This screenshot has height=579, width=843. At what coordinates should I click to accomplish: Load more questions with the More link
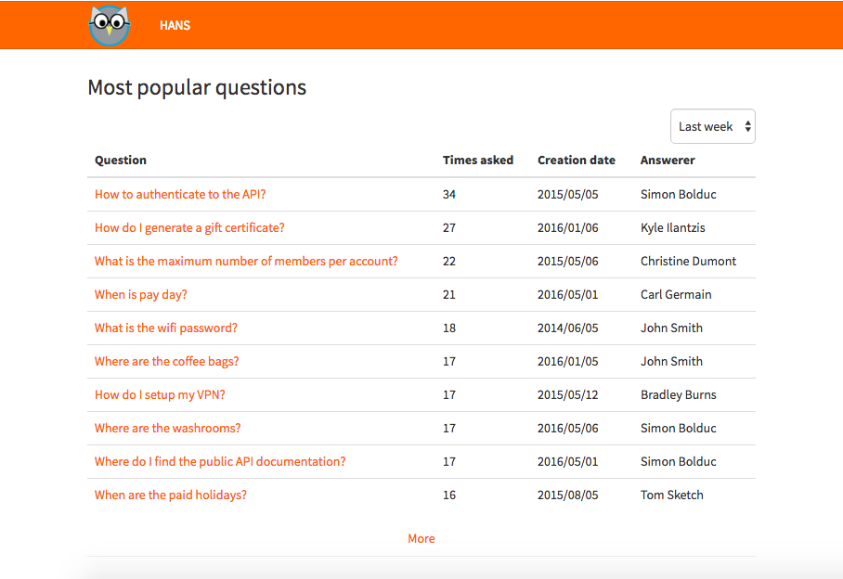(x=421, y=538)
